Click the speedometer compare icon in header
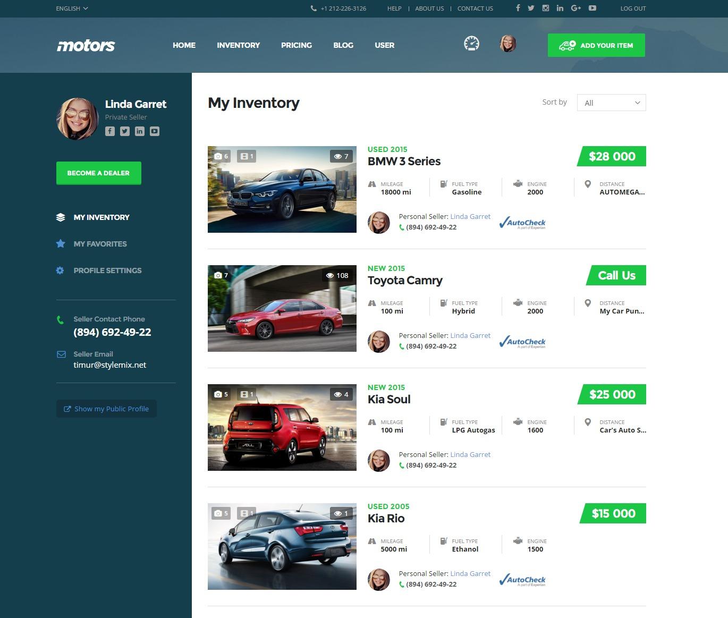This screenshot has height=618, width=728. [471, 44]
